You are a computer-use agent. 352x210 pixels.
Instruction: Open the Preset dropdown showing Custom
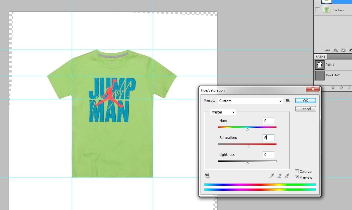[250, 101]
